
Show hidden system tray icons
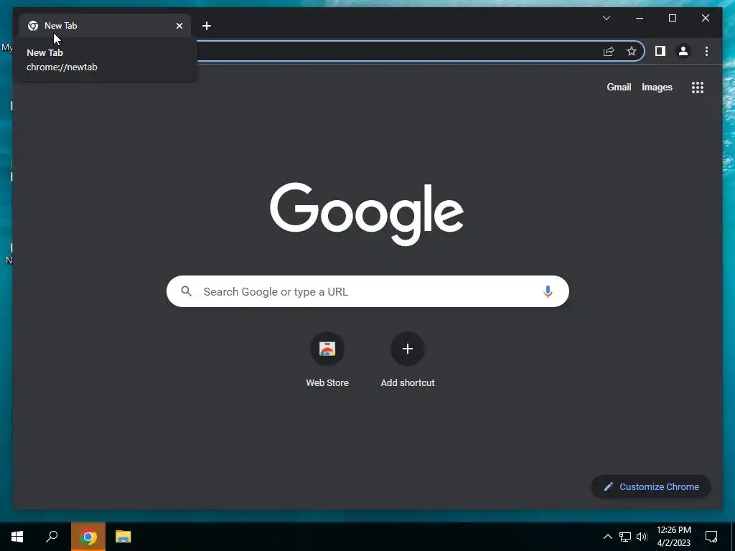607,537
